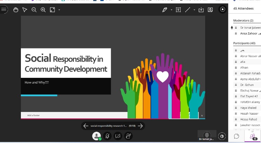Open the attendees panel tab
This screenshot has height=143, width=261.
[x=254, y=136]
